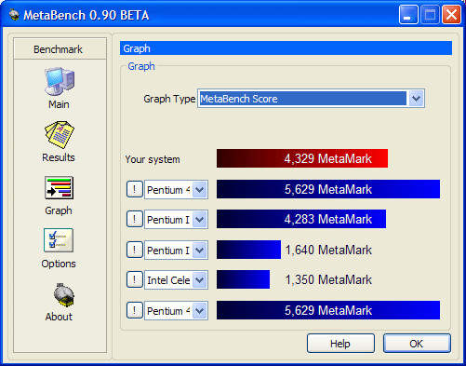Click the Benchmark header button
Image resolution: width=466 pixels, height=366 pixels.
pyautogui.click(x=60, y=48)
